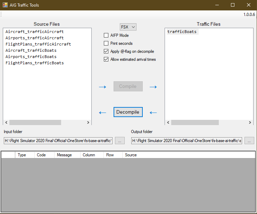Click the Row column header
257x214 pixels.
click(x=113, y=155)
